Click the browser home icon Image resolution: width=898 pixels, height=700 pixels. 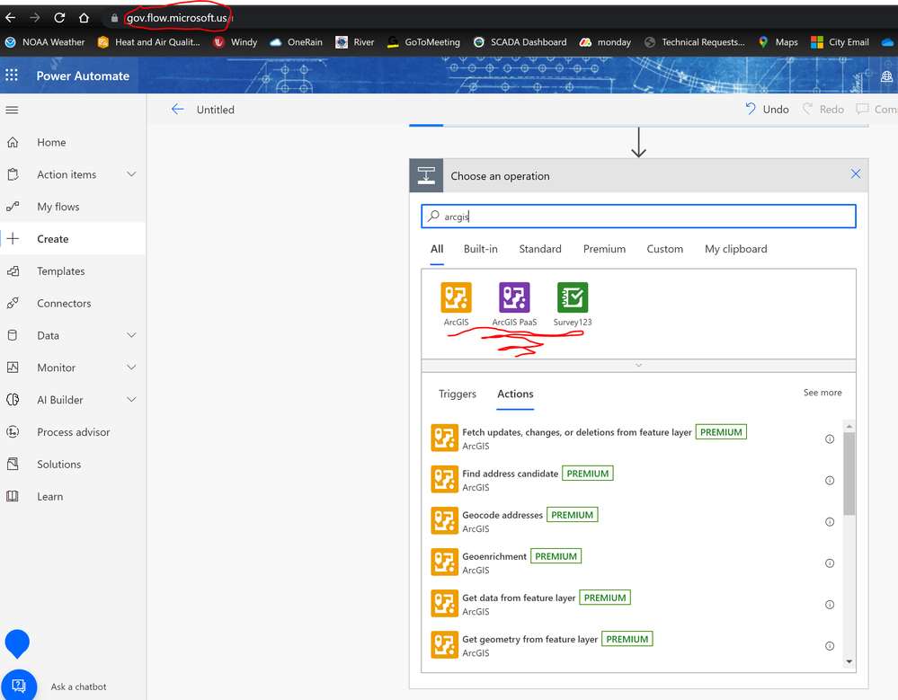coord(84,18)
